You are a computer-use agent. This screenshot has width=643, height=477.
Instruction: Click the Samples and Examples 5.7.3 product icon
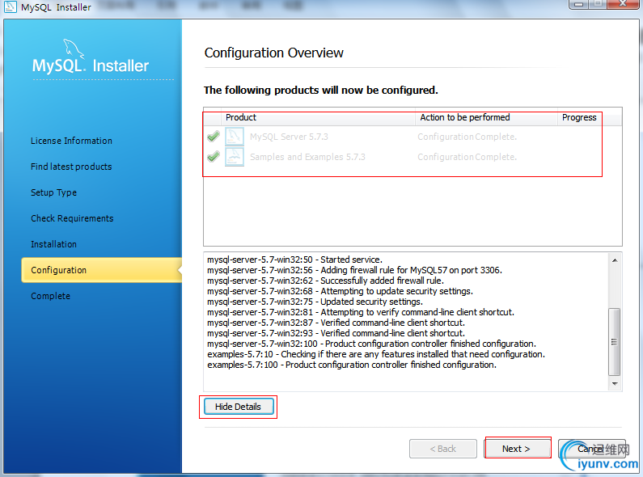coord(235,157)
